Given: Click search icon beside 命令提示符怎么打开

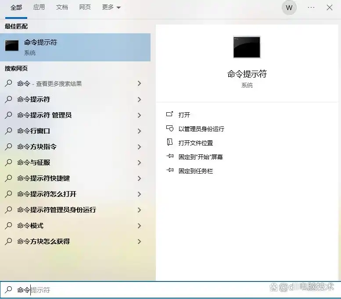Looking at the screenshot, I should click(x=8, y=194).
